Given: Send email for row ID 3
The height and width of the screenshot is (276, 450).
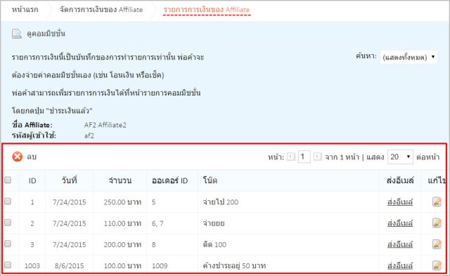Looking at the screenshot, I should point(400,244).
